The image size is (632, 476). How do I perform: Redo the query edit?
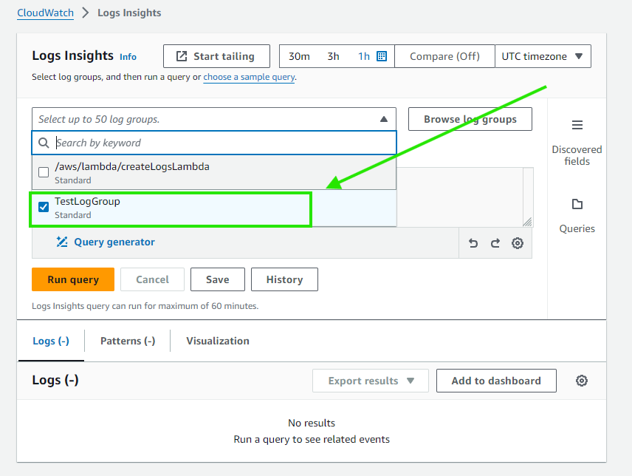point(494,242)
